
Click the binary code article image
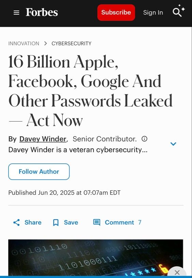[x=95, y=257]
